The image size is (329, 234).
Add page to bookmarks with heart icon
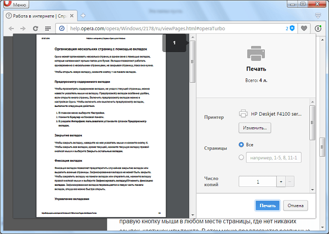pyautogui.click(x=304, y=28)
